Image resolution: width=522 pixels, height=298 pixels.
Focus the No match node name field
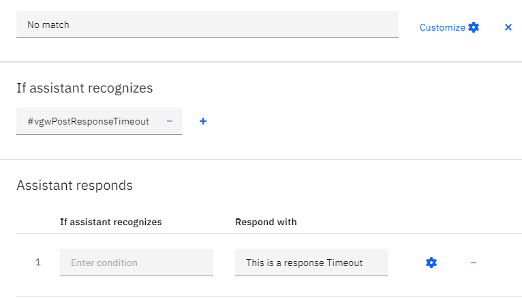tap(207, 24)
